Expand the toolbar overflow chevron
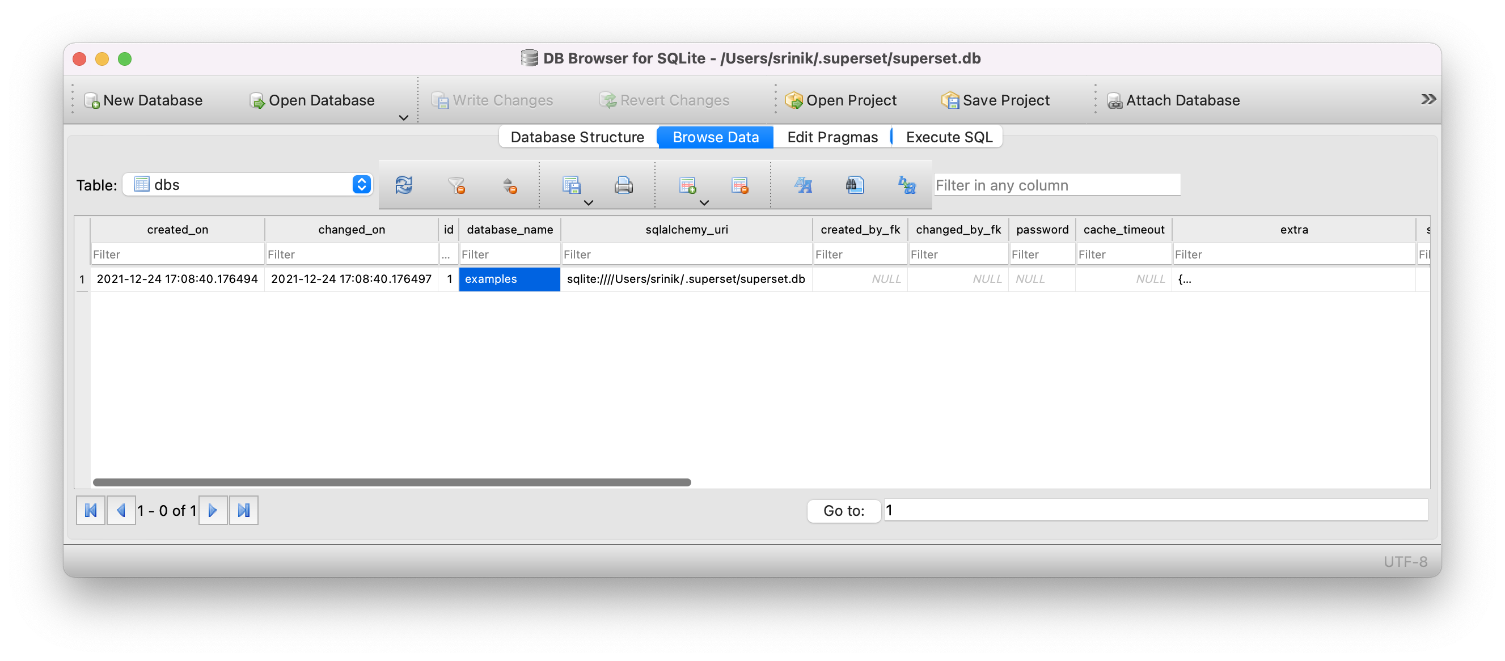1505x661 pixels. 1428,99
